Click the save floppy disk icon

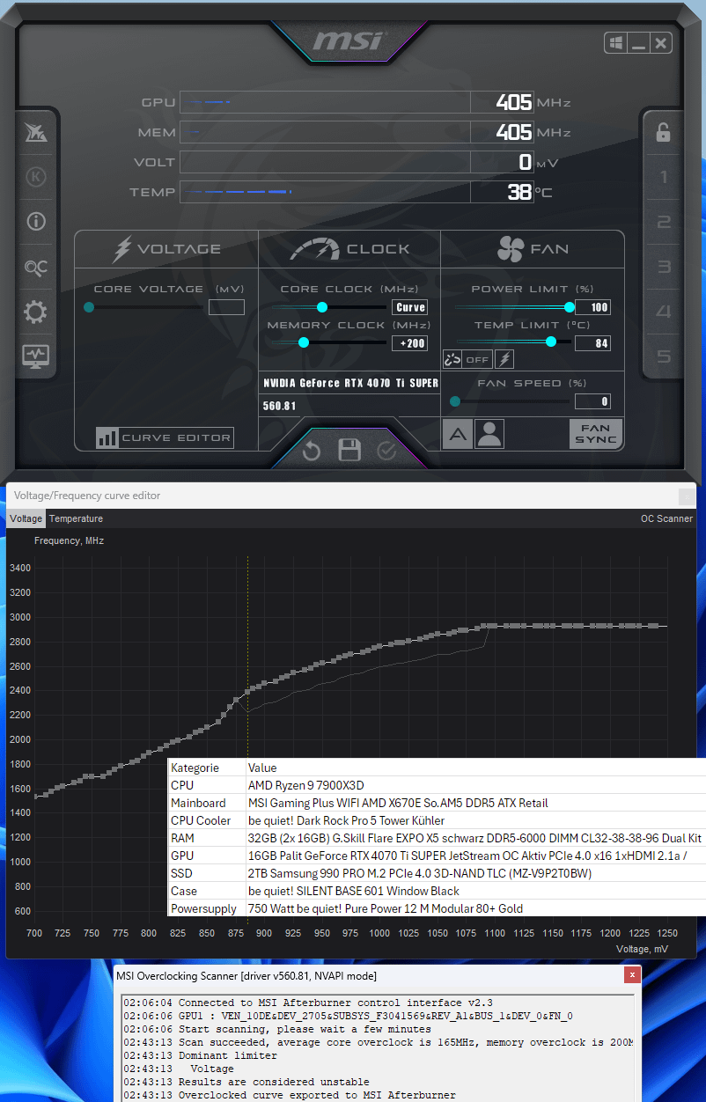[349, 451]
